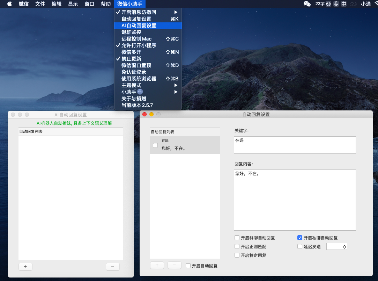Image resolution: width=378 pixels, height=281 pixels.
Task: Select the 在吗 row in 自动回复列表
Action: coord(185,145)
